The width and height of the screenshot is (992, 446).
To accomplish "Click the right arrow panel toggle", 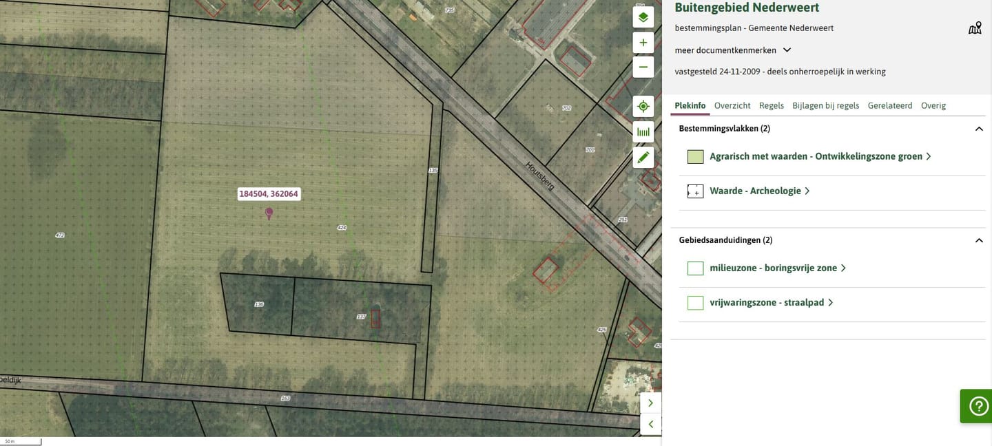I will (650, 403).
